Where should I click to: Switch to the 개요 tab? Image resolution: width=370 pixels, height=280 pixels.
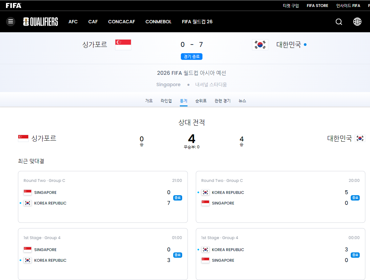(149, 101)
